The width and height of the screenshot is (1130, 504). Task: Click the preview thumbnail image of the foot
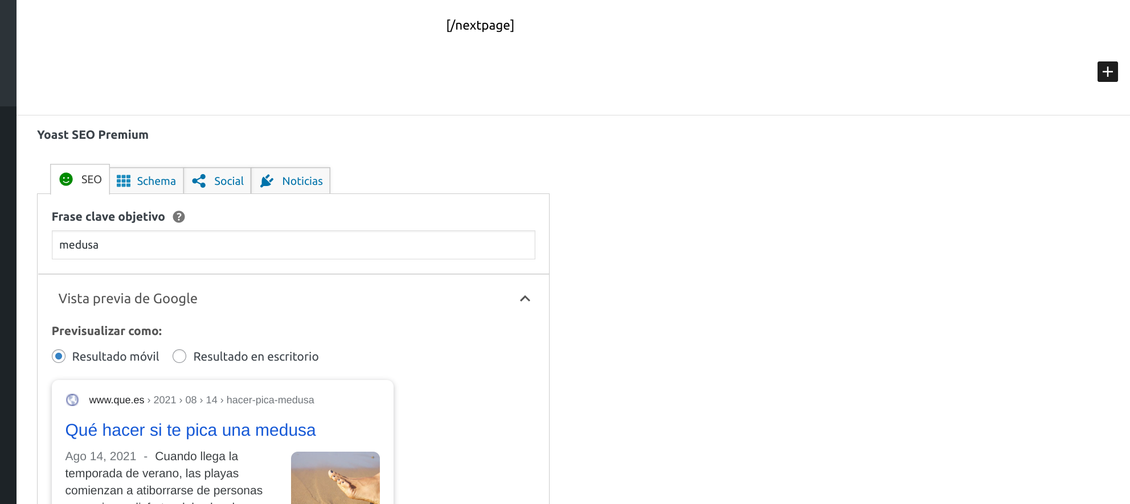[335, 478]
